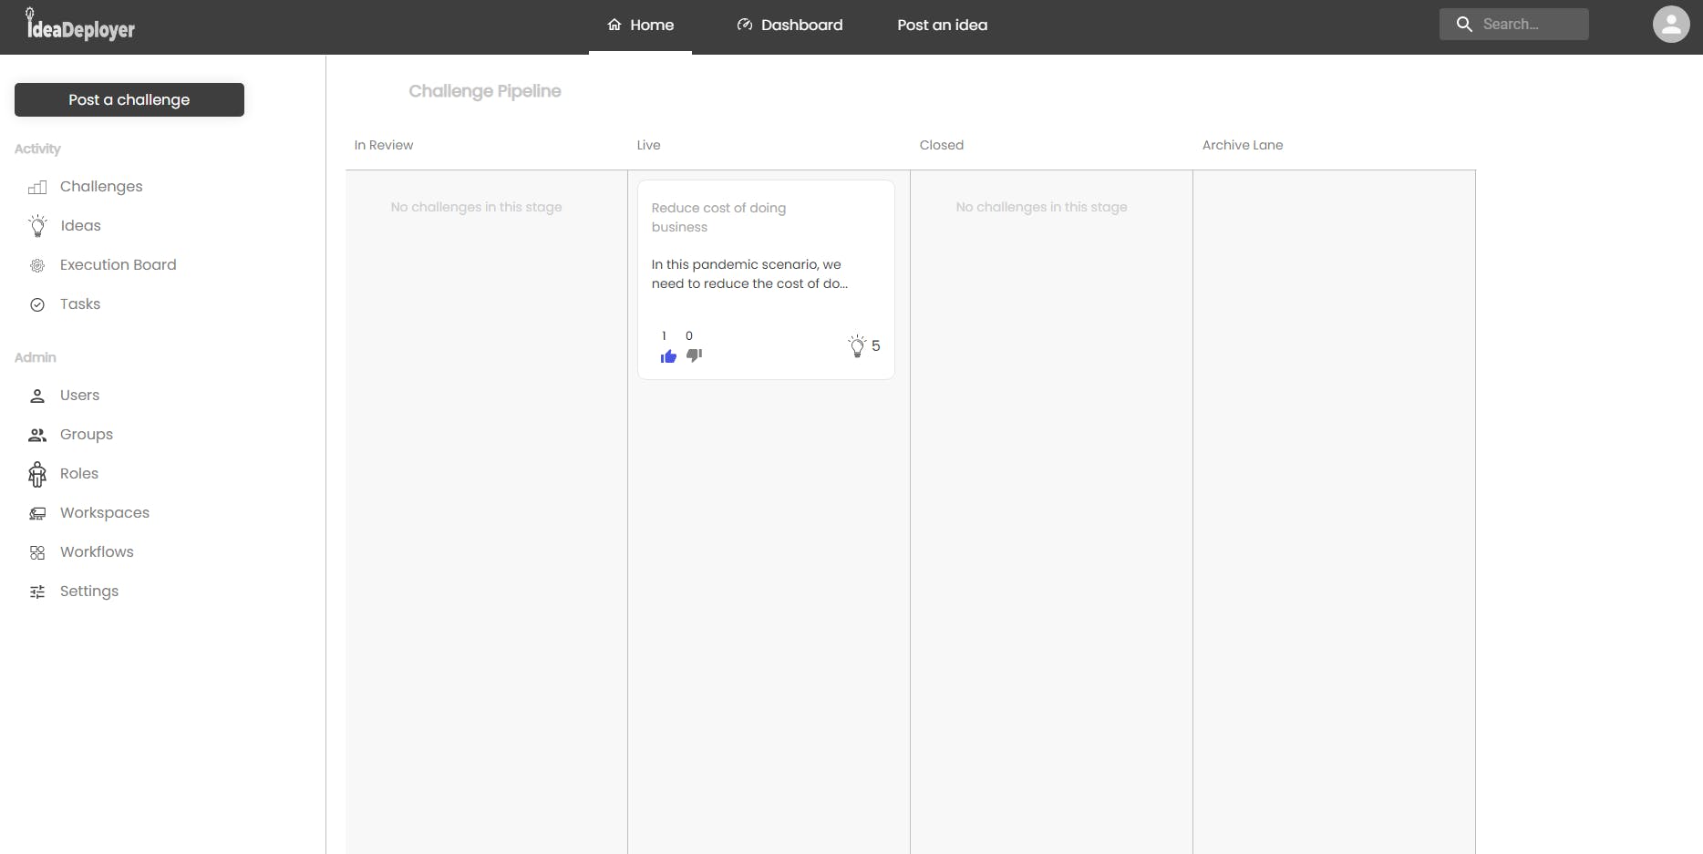Click the thumbs down icon on challenge card
This screenshot has width=1703, height=854.
[694, 355]
